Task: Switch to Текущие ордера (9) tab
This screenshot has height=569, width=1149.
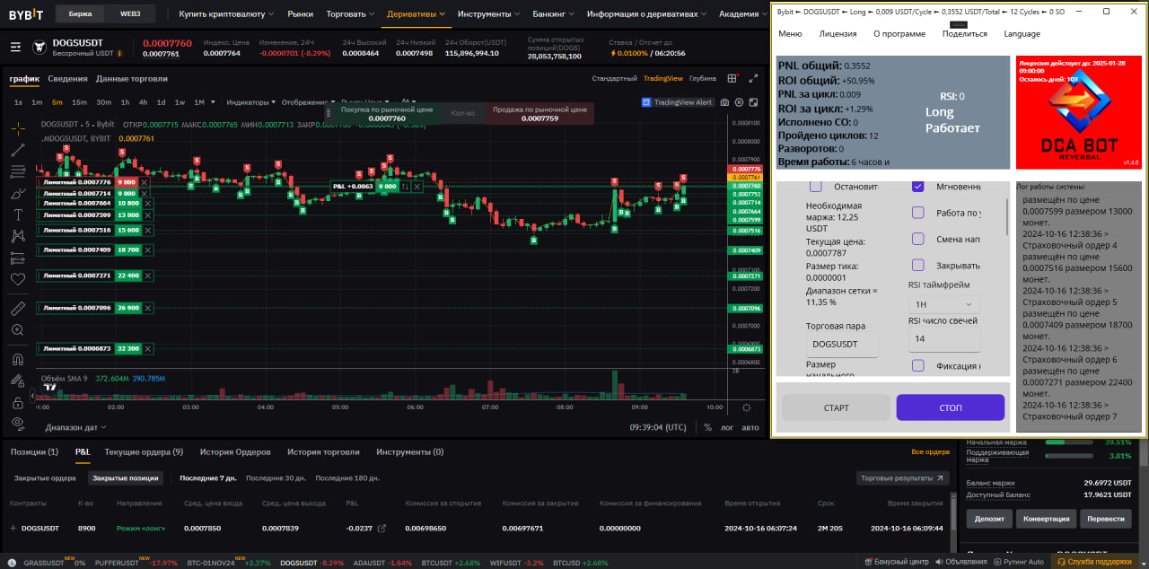Action: (x=144, y=452)
